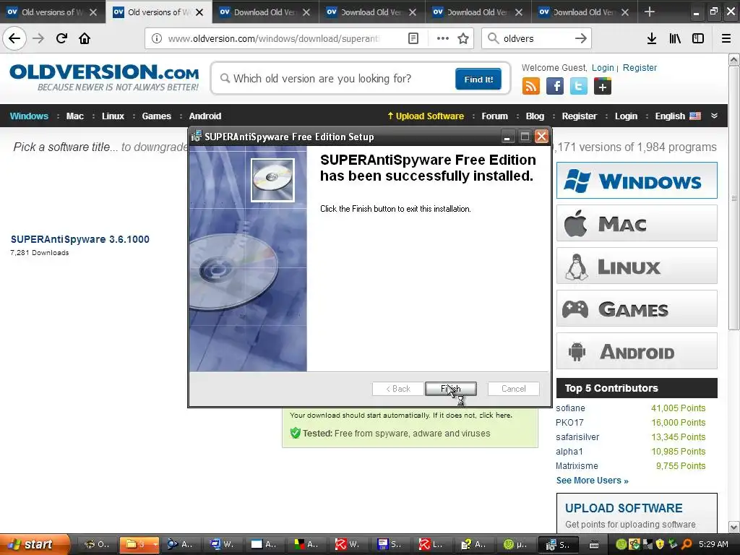Click the large Mac platform banner
Screen dimensions: 740x555
pyautogui.click(x=637, y=223)
